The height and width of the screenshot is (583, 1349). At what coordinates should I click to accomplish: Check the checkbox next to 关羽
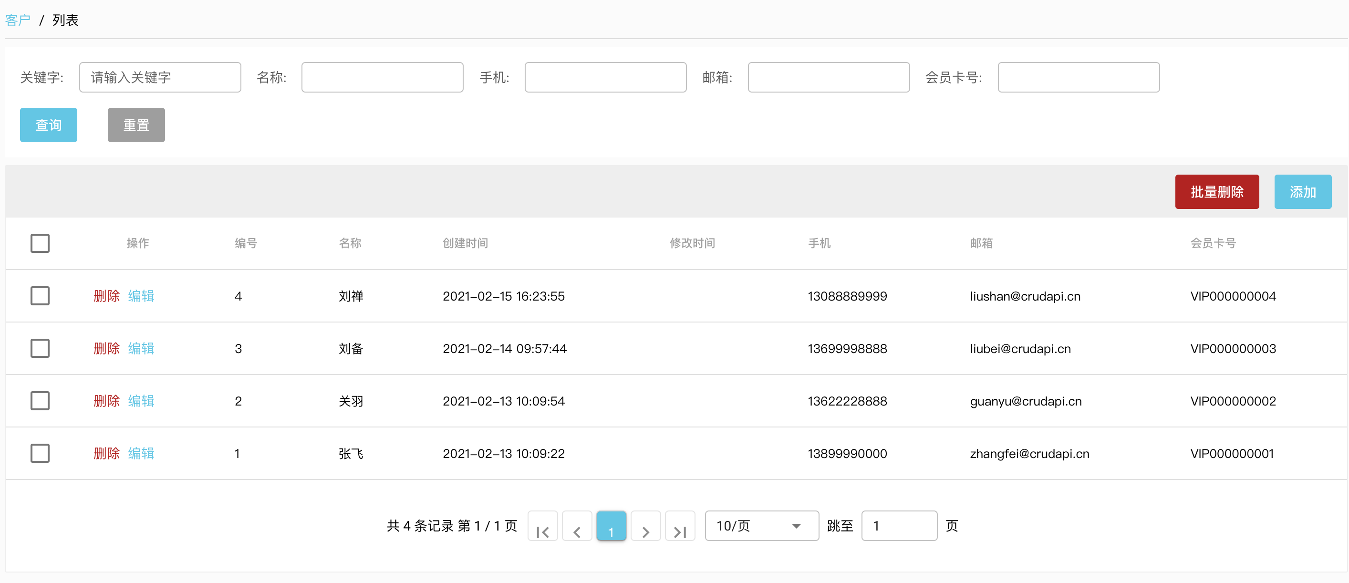(41, 401)
